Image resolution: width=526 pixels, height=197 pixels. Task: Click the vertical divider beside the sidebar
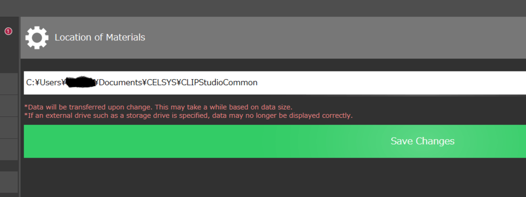[20, 107]
